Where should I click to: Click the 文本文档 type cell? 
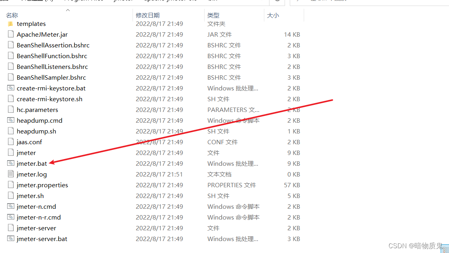219,174
